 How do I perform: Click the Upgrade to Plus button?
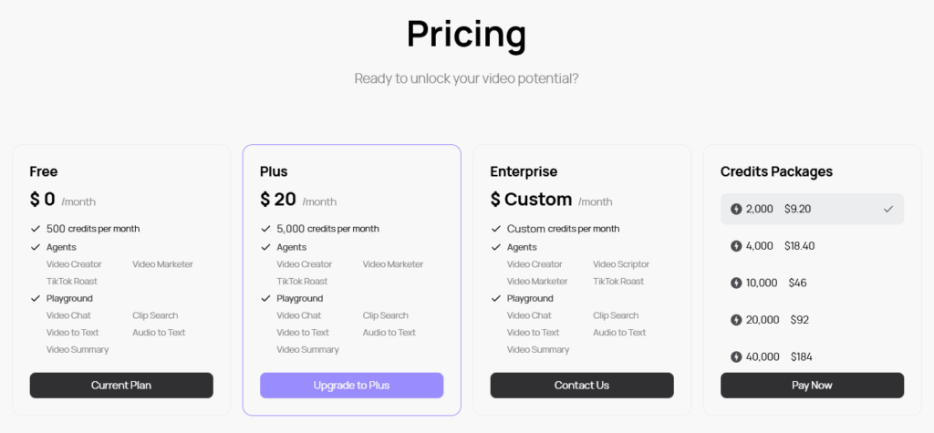click(x=351, y=386)
